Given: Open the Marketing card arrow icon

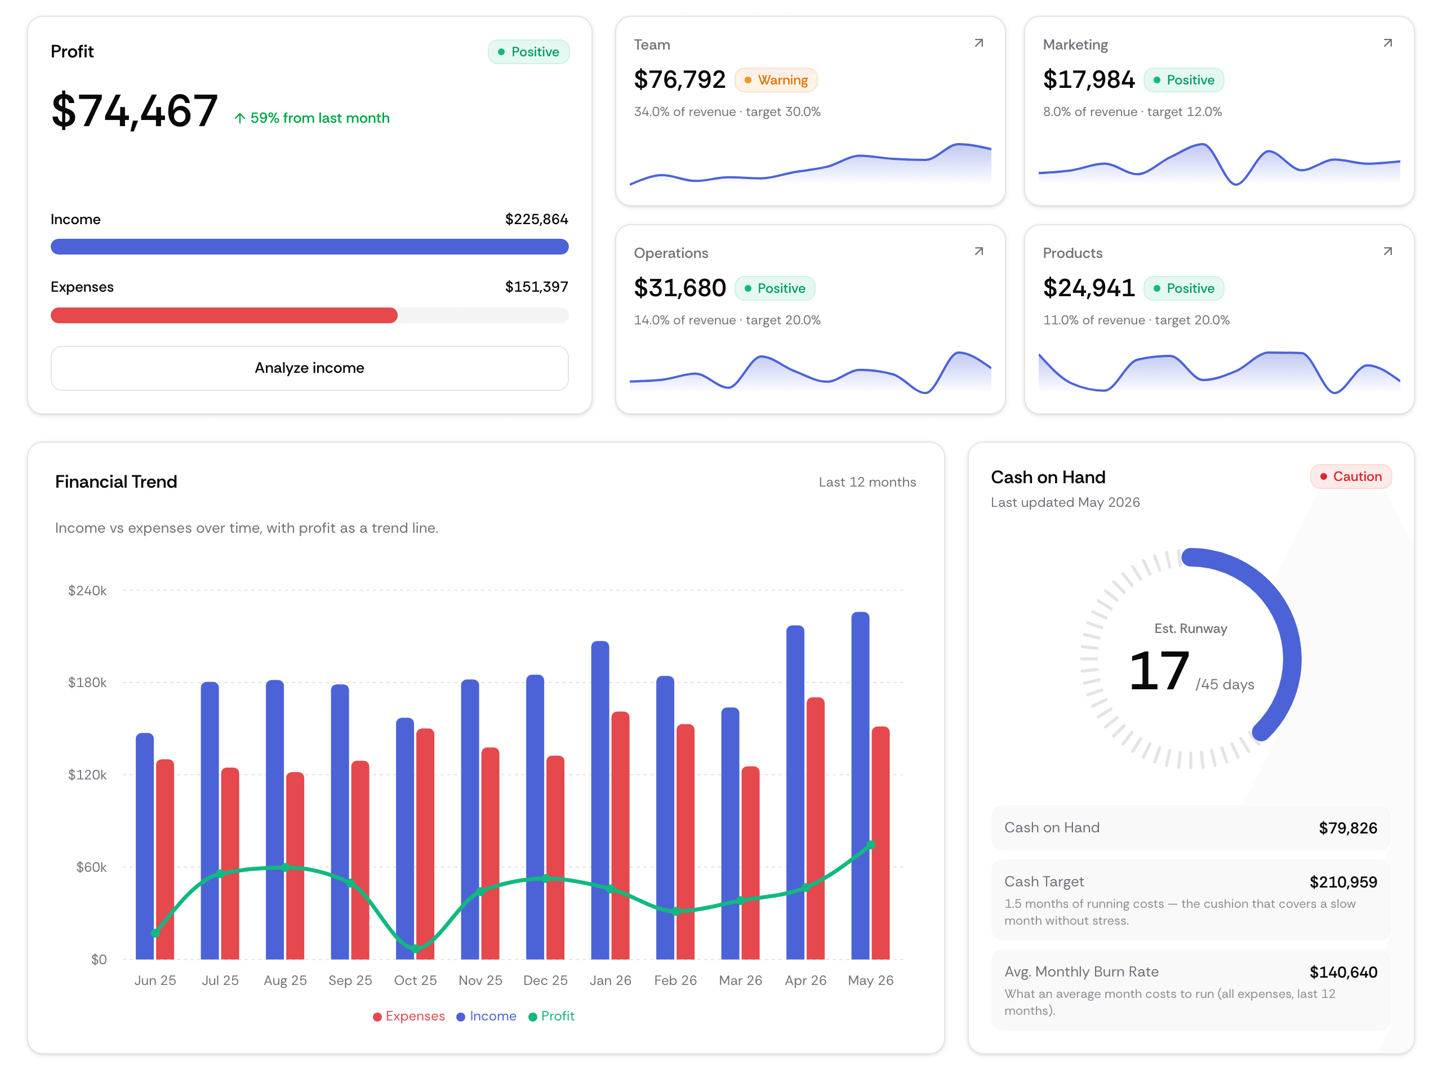Looking at the screenshot, I should [1387, 43].
